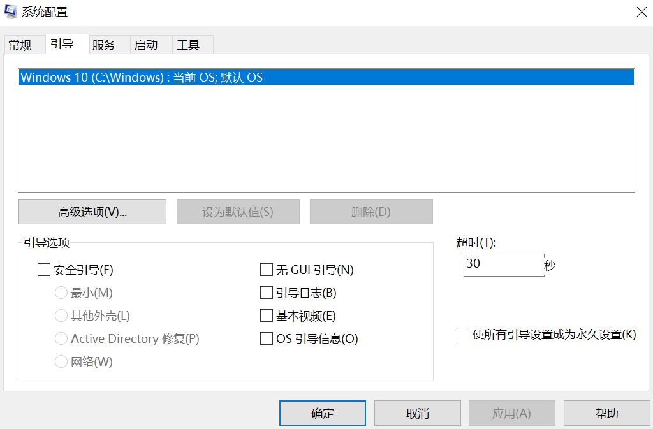The image size is (653, 429).
Task: 点击确定按钮
Action: [x=322, y=412]
